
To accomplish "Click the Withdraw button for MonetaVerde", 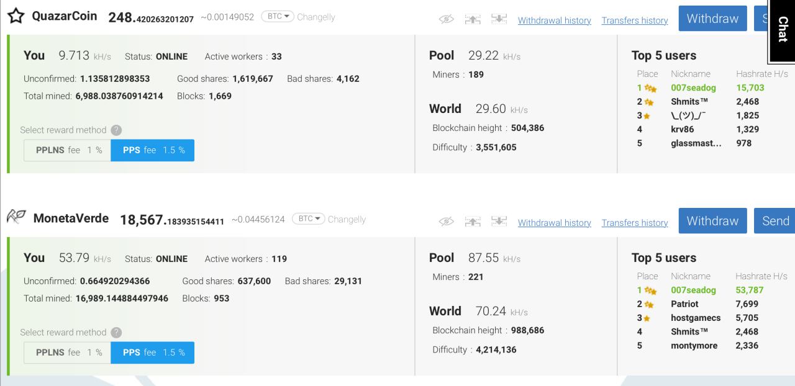I will tap(712, 221).
